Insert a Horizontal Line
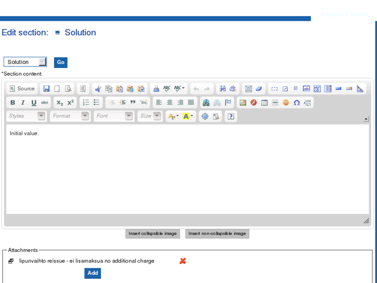The height and width of the screenshot is (283, 377). (275, 103)
